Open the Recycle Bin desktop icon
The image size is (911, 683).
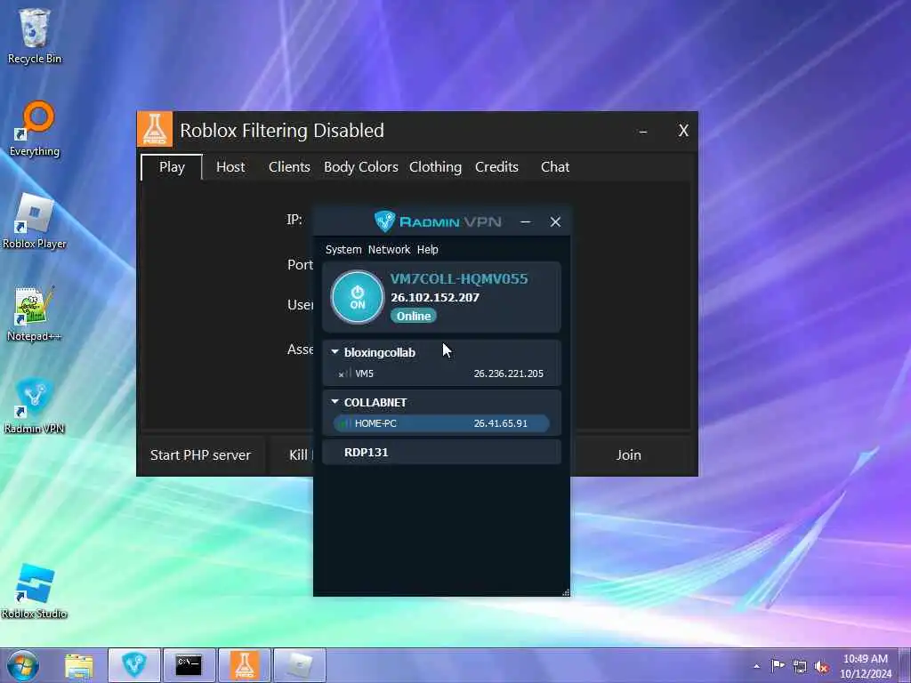(x=35, y=36)
